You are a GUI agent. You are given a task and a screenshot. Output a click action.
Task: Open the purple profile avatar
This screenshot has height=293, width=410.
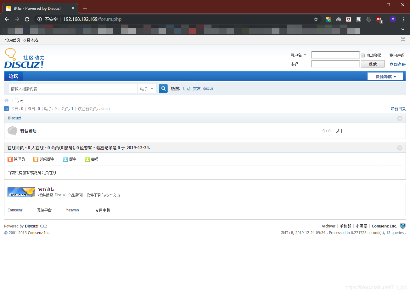pos(393,19)
